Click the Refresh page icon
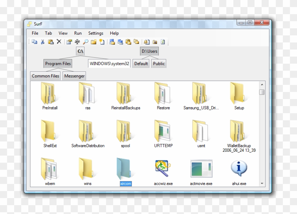Image resolution: width=297 pixels, height=214 pixels. pos(163,42)
